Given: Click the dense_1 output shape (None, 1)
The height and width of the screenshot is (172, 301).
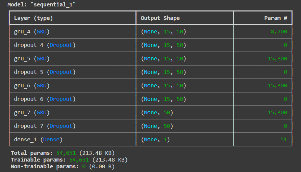Looking at the screenshot, I should tap(155, 140).
